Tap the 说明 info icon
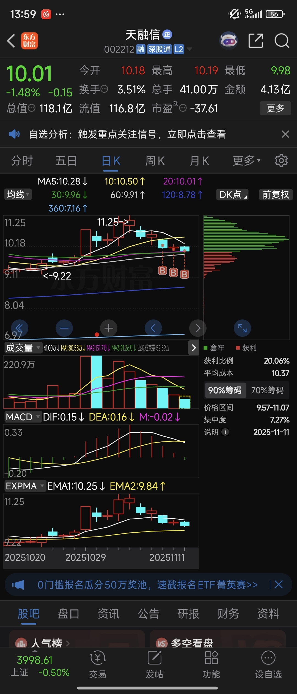Image resolution: width=297 pixels, height=694 pixels. [x=225, y=432]
